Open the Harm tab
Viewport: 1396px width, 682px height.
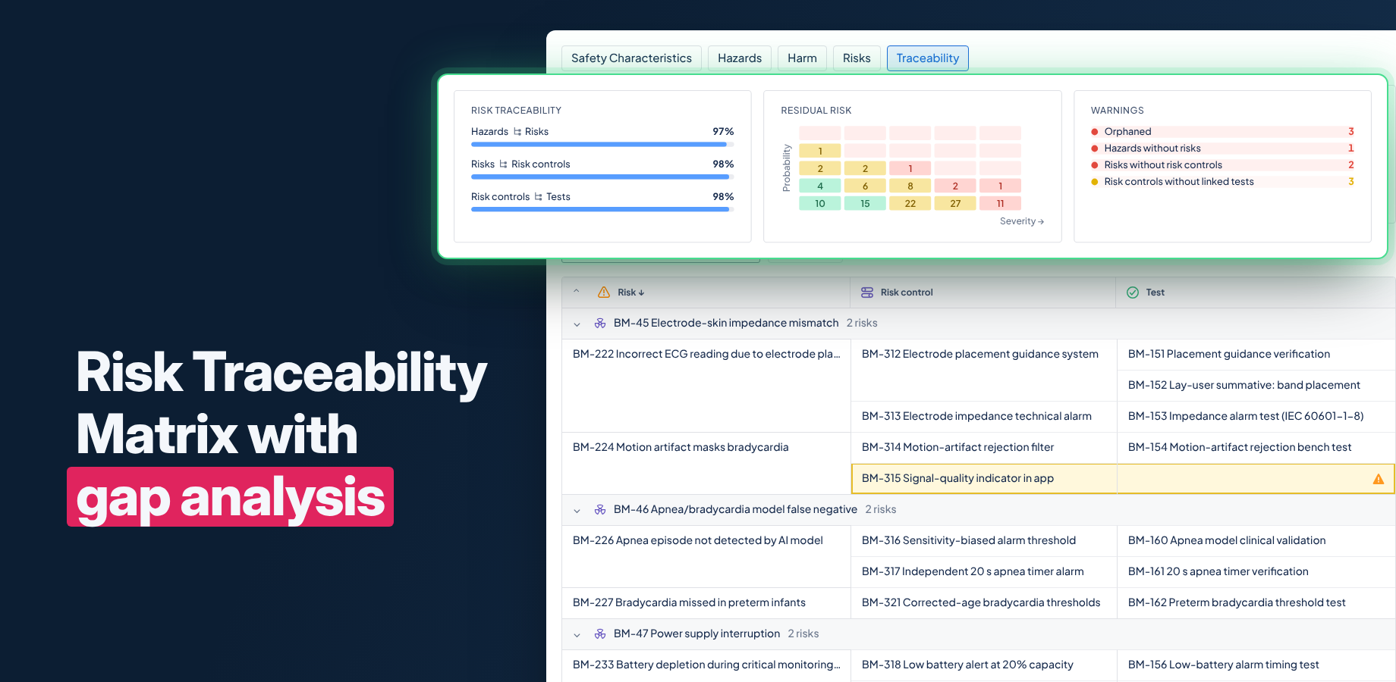(x=802, y=58)
